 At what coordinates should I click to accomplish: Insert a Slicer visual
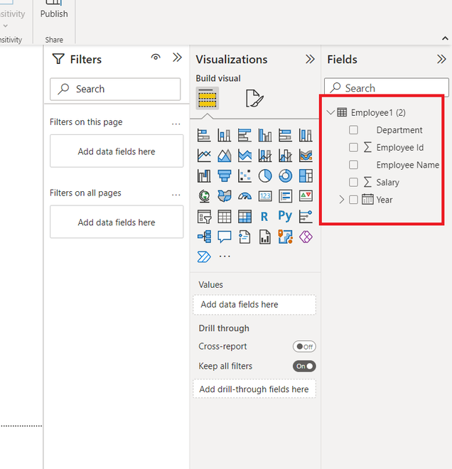(204, 217)
